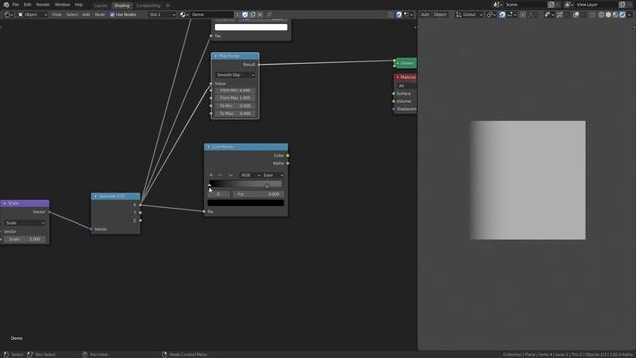636x358 pixels.
Task: Collapse the Material Output node
Action: pos(397,77)
